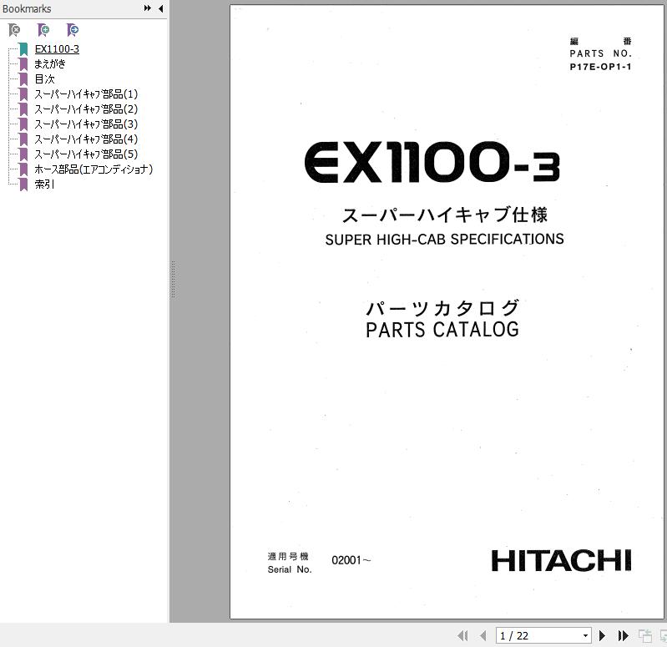The height and width of the screenshot is (647, 667).
Task: Click the serial number 02001~
Action: click(x=351, y=560)
